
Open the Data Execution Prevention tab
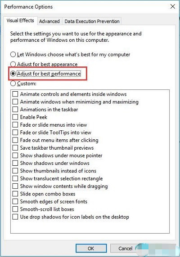click(92, 21)
